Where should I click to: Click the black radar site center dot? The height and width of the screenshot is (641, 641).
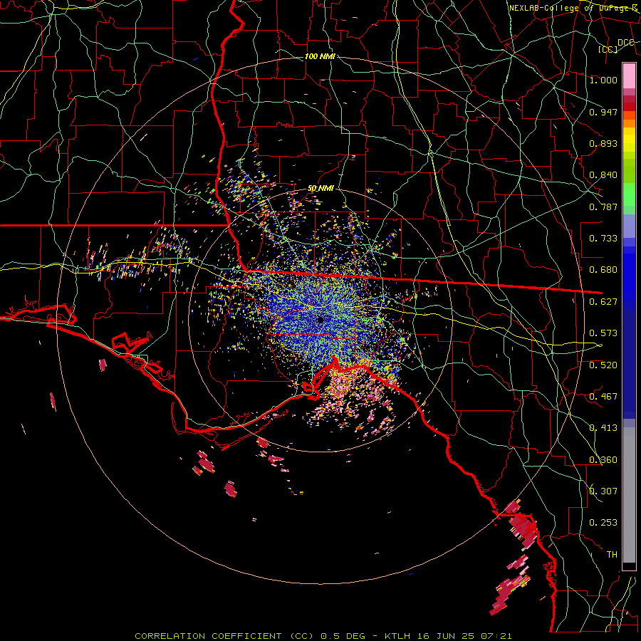[320, 320]
